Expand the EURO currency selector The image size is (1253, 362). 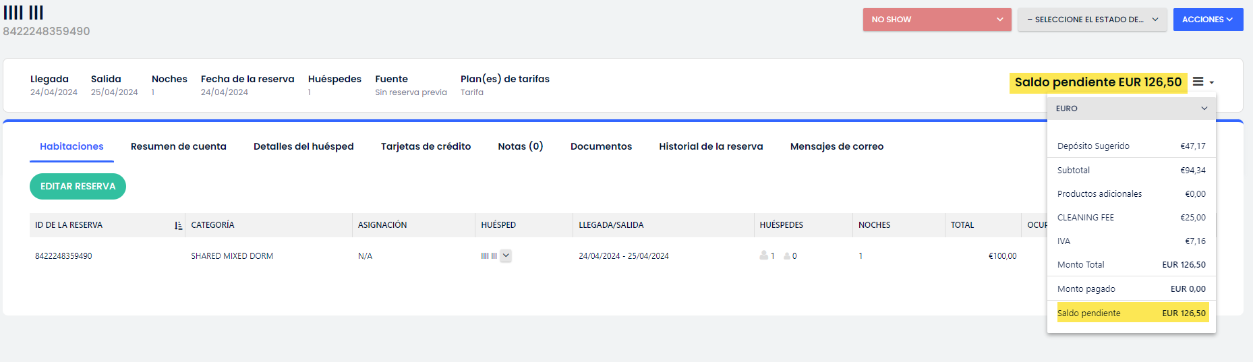1131,109
